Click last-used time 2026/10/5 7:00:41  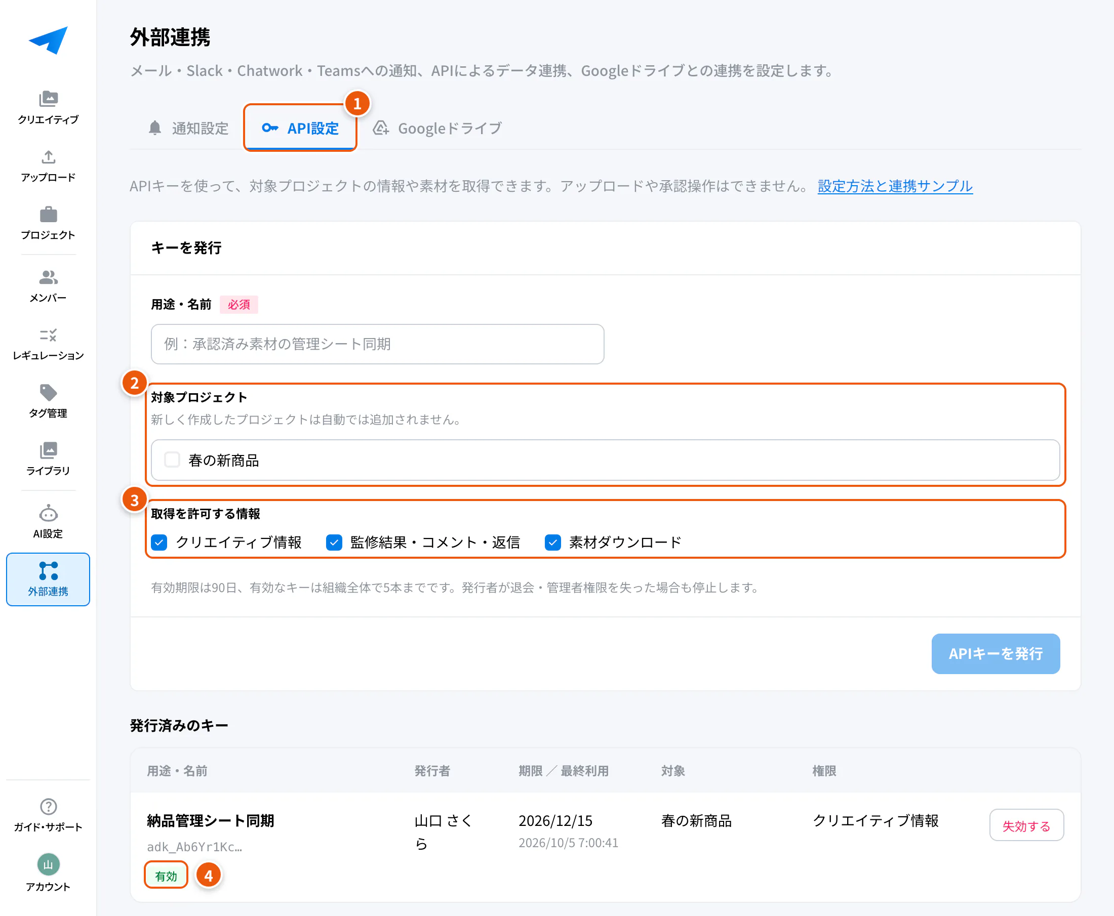coord(568,843)
